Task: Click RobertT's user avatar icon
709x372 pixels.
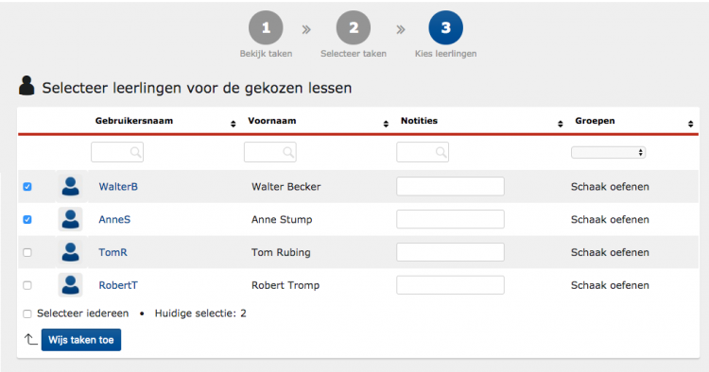Action: (71, 285)
